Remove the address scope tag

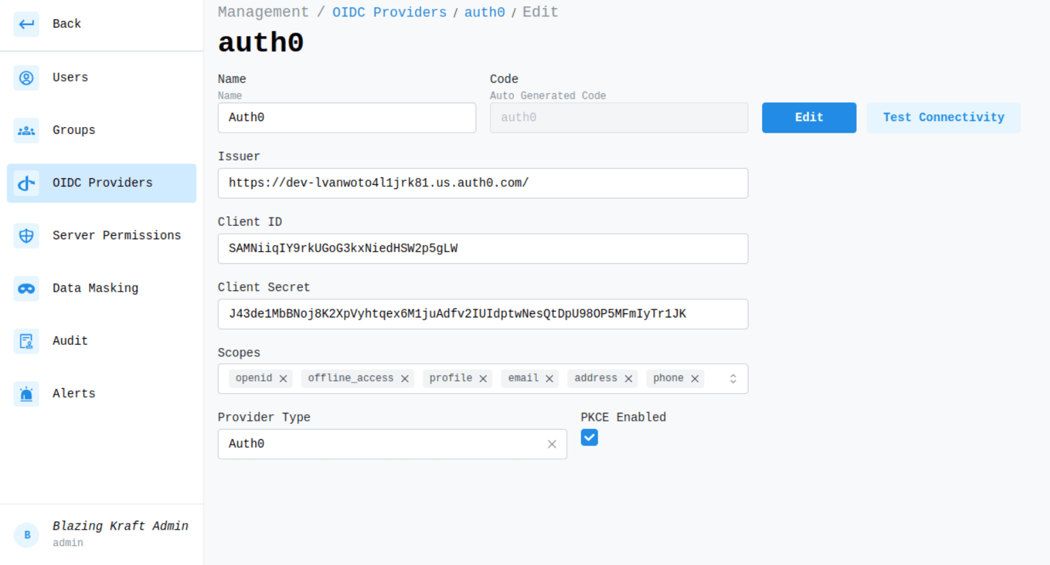pyautogui.click(x=628, y=379)
